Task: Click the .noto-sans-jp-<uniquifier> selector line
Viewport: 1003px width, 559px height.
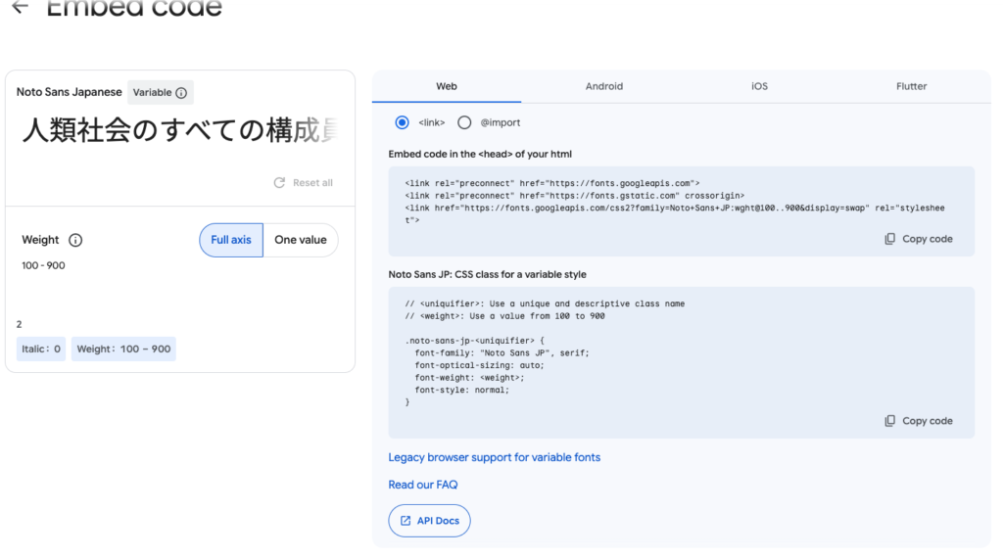Action: click(475, 341)
